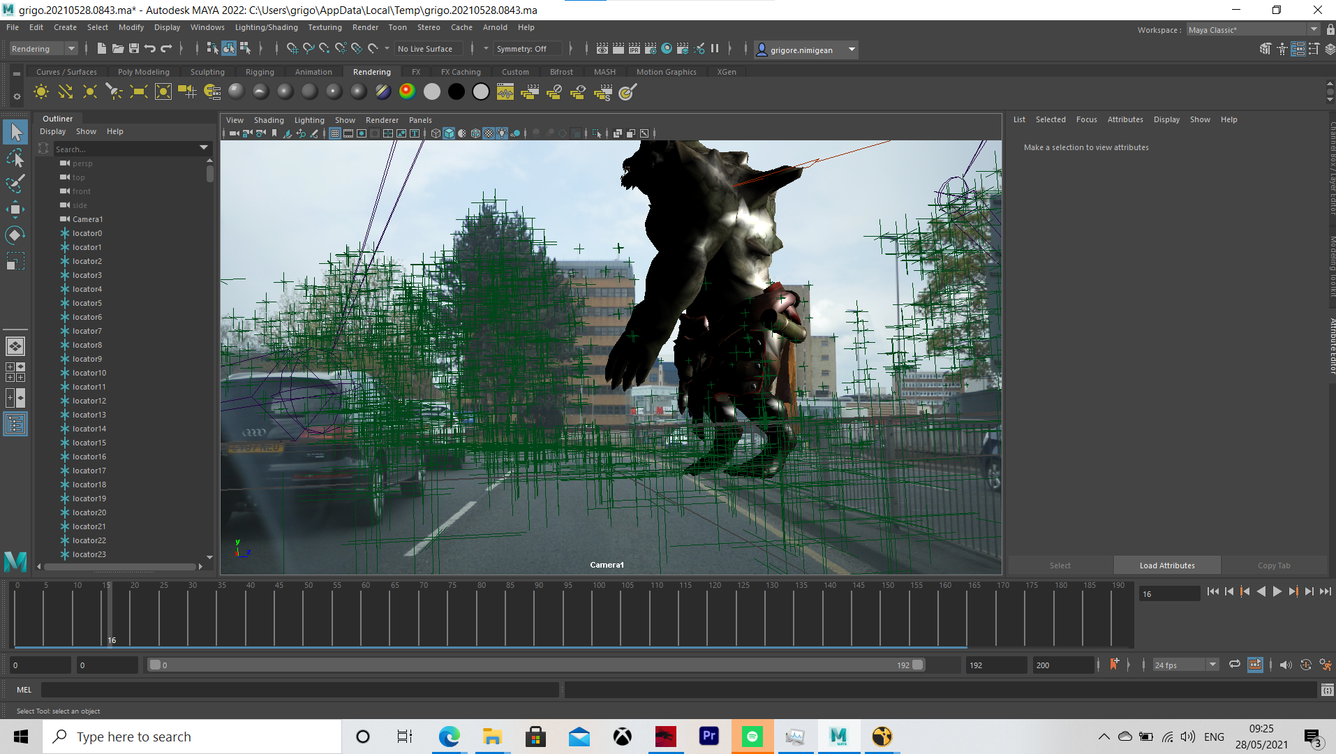The width and height of the screenshot is (1336, 754).
Task: Open the viewport Renderer menu
Action: tap(382, 120)
